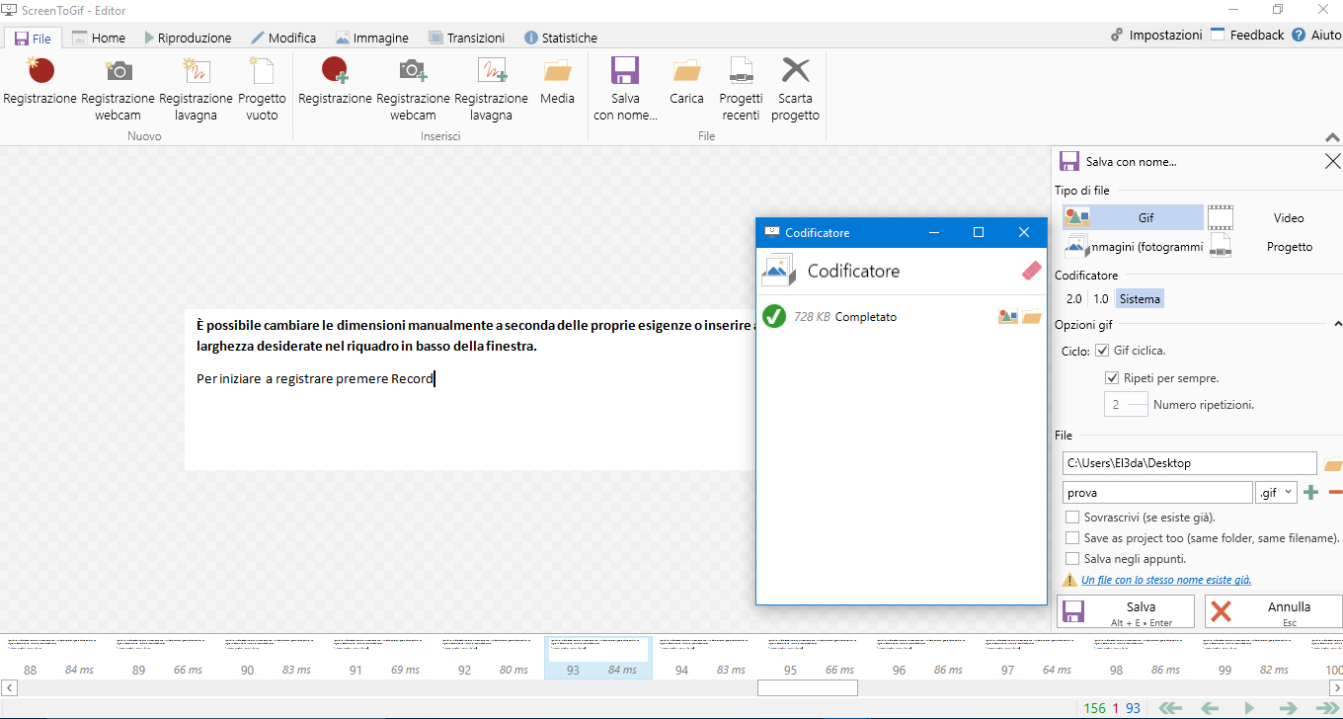Collapse the ribbon with the top-right chevron
Image resolution: width=1343 pixels, height=719 pixels.
click(x=1332, y=137)
